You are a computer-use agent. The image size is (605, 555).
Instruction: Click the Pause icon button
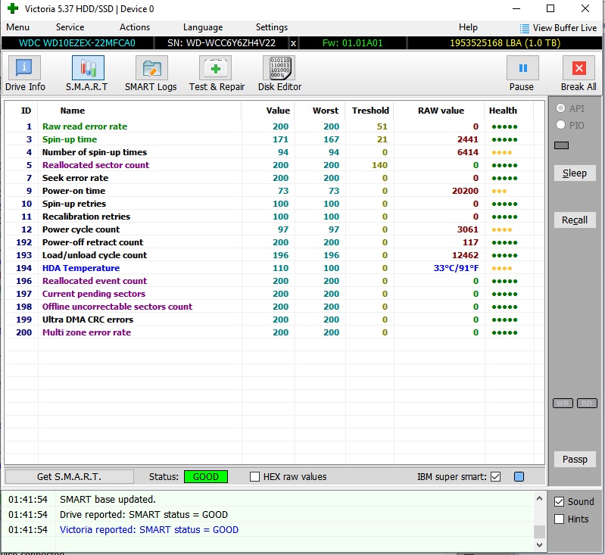coord(522,68)
